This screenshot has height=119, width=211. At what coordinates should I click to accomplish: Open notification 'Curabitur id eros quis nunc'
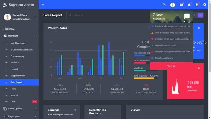tap(171, 26)
